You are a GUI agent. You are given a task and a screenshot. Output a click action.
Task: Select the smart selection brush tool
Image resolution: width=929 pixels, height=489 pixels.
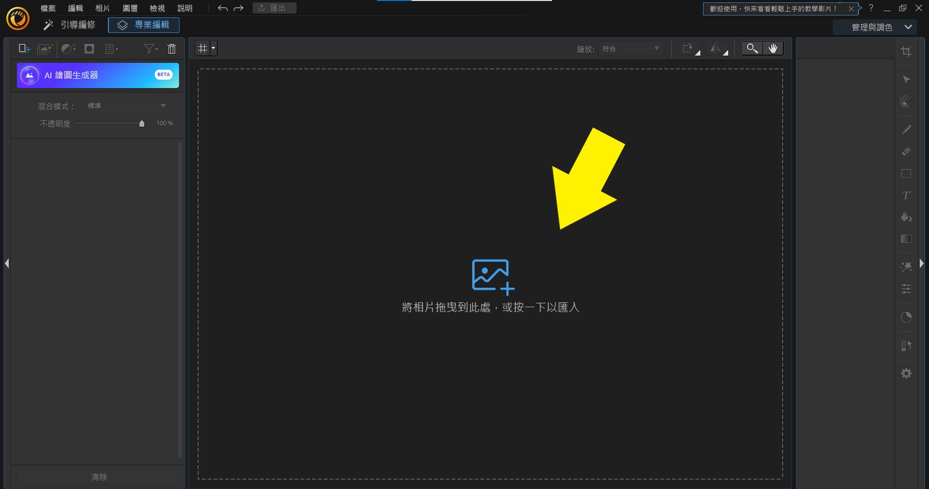[x=906, y=102]
